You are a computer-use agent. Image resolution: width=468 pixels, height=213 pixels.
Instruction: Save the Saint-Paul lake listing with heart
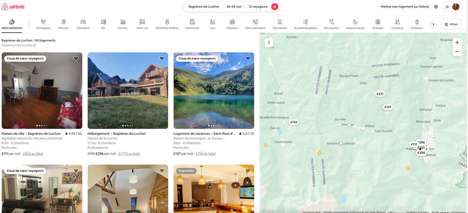point(248,59)
